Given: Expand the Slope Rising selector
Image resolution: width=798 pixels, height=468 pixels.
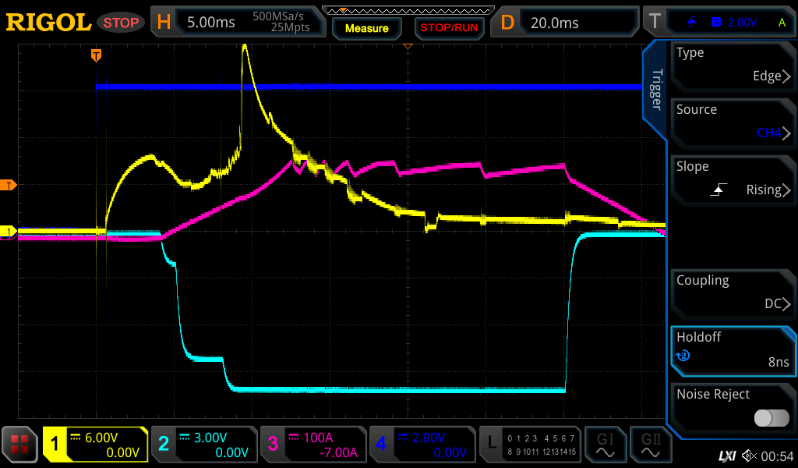Looking at the screenshot, I should point(733,179).
